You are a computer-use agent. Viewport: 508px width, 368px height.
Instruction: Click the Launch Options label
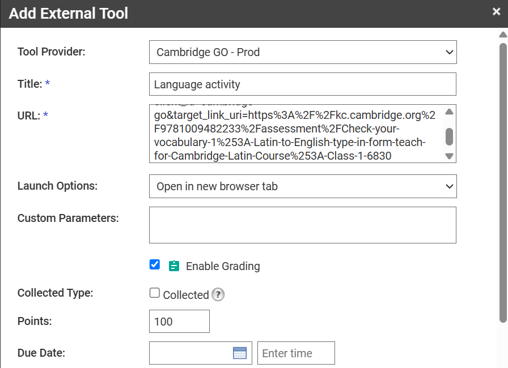pyautogui.click(x=57, y=186)
